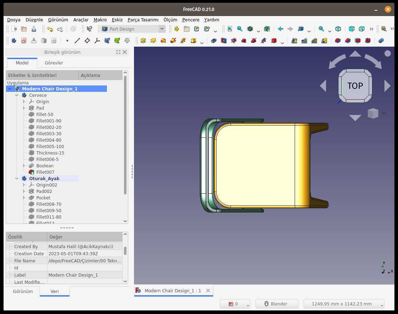Select the Pad tool icon
The height and width of the screenshot is (314, 398).
(143, 41)
